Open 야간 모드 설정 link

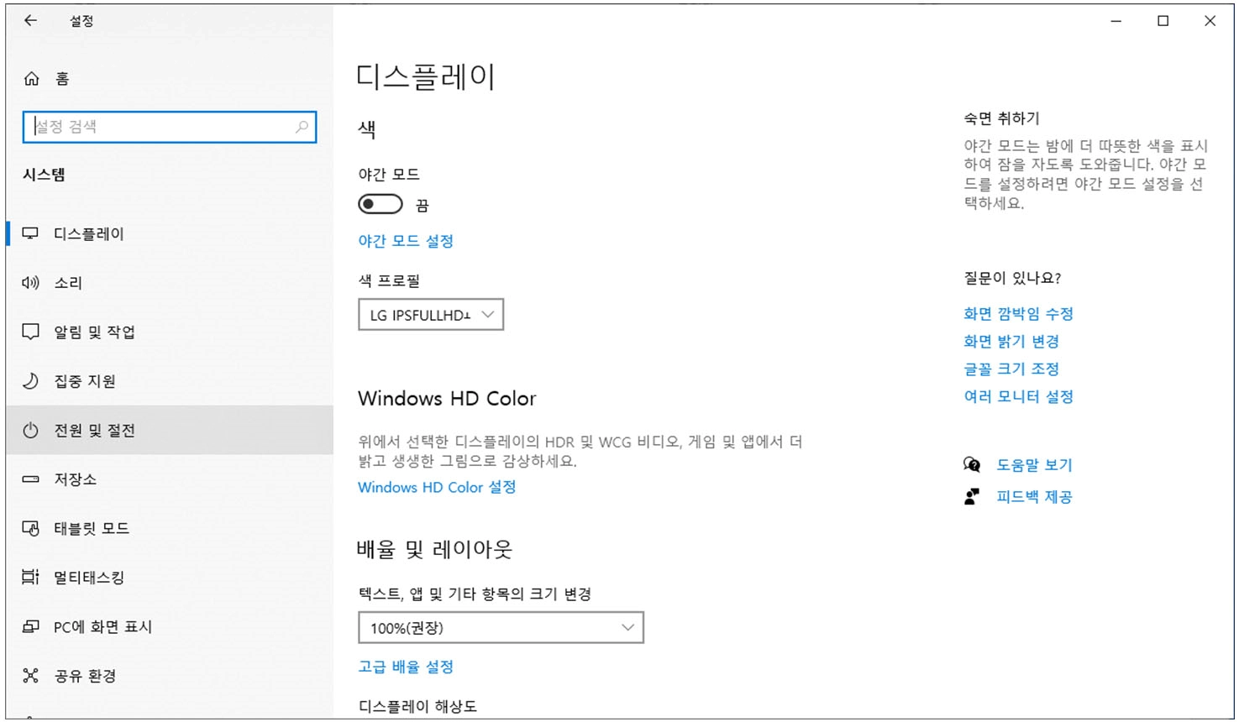click(406, 241)
